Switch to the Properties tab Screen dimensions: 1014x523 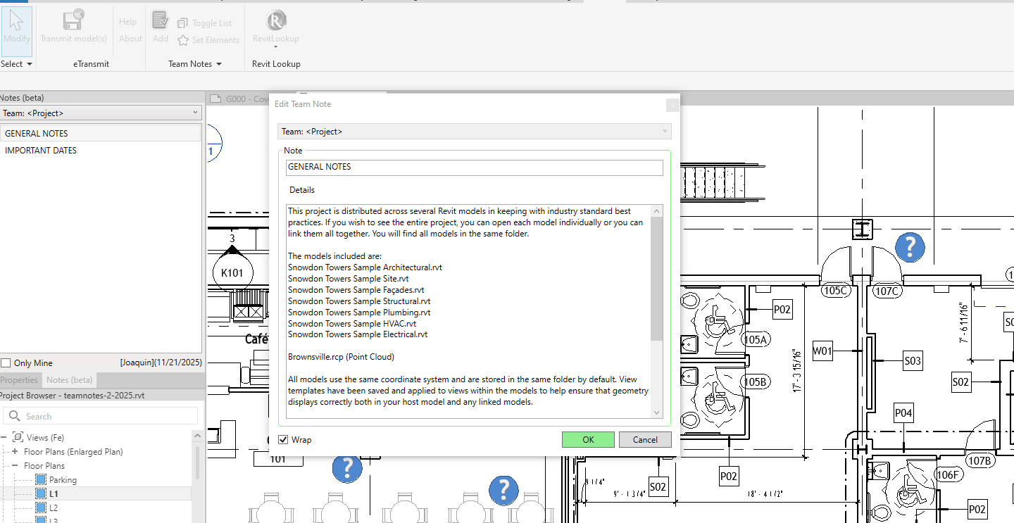[19, 380]
